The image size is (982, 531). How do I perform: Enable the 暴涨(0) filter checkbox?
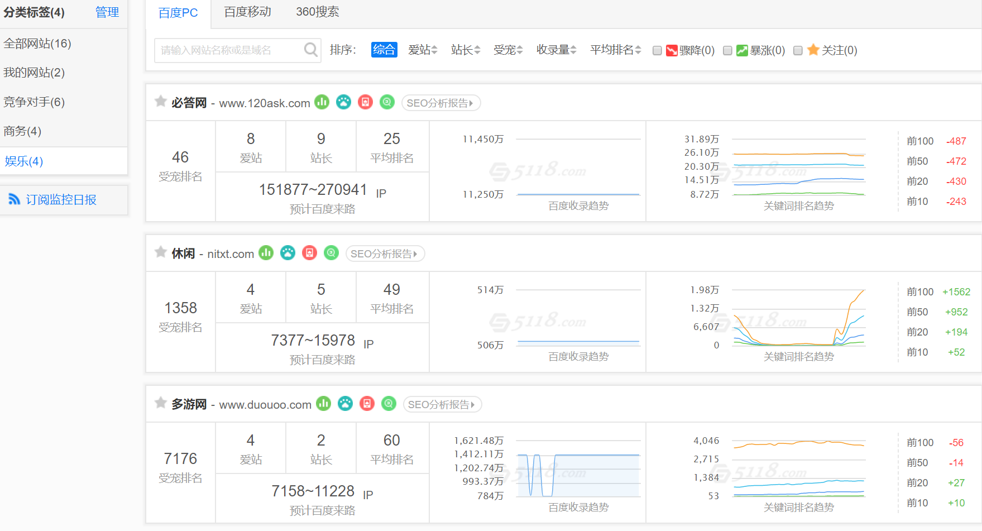[x=727, y=50]
